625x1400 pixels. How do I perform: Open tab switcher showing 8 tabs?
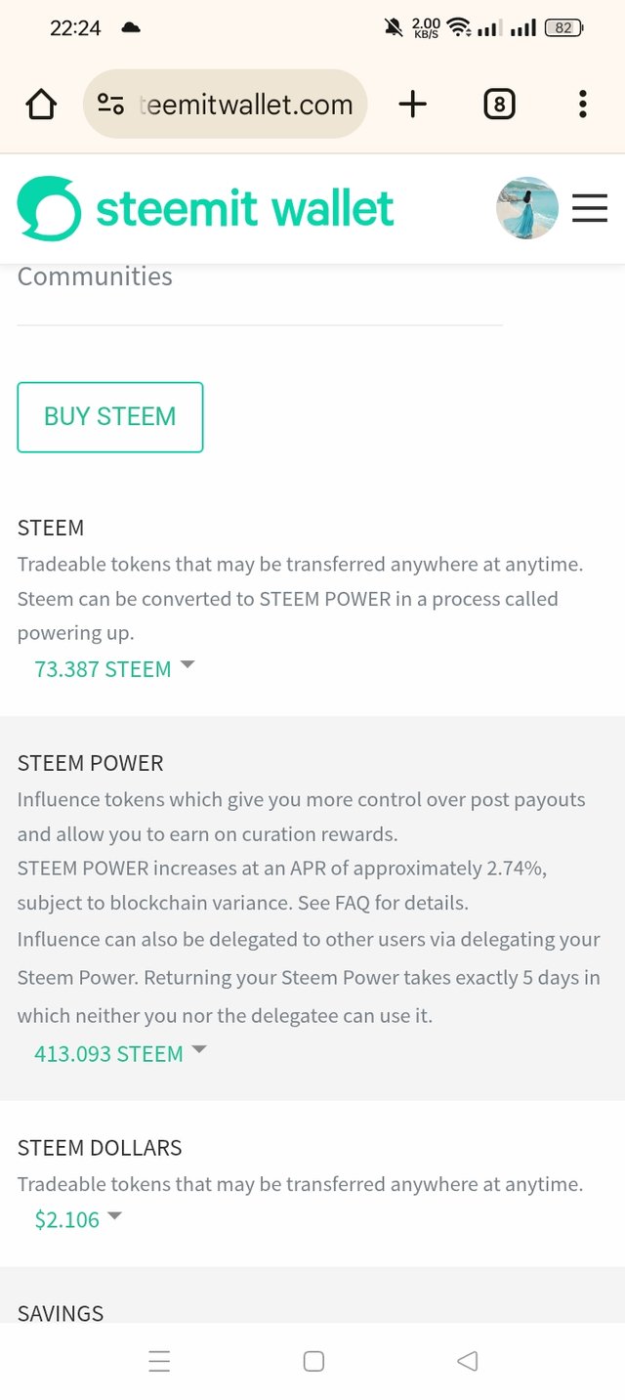click(x=499, y=104)
